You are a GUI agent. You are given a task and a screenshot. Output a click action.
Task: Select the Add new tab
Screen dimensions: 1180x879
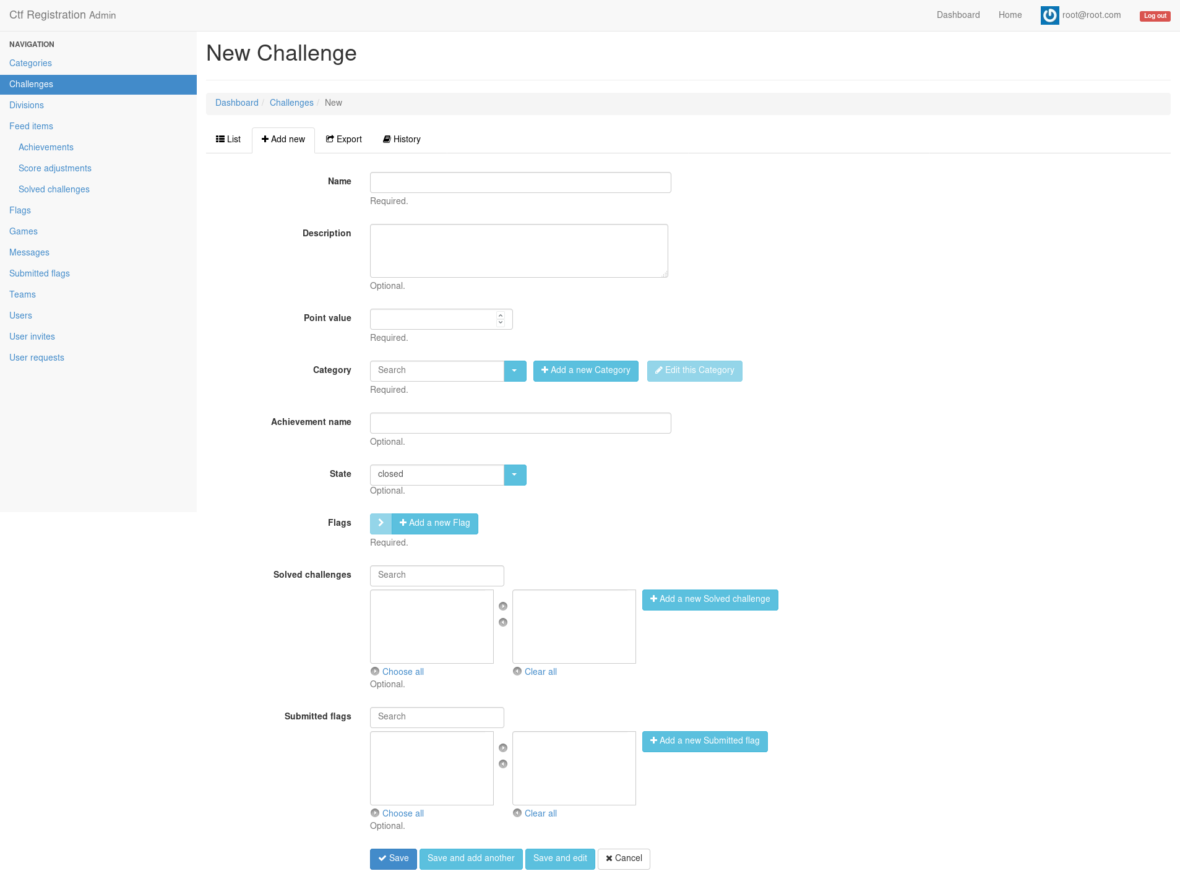click(x=283, y=140)
